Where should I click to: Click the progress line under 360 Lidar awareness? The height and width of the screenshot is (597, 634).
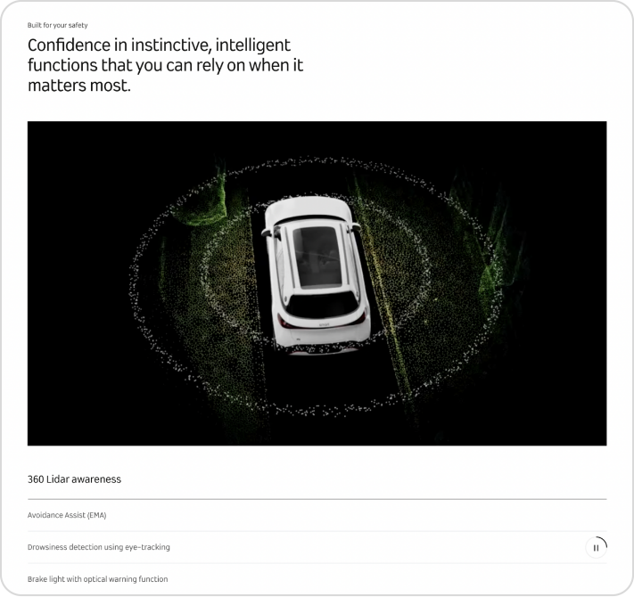tap(317, 499)
